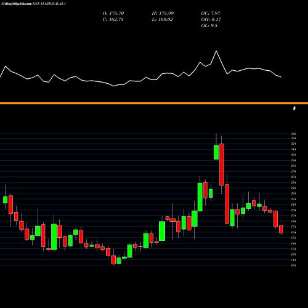Click the 342 price axis label
This screenshot has height=308, width=308.
[x=293, y=134]
